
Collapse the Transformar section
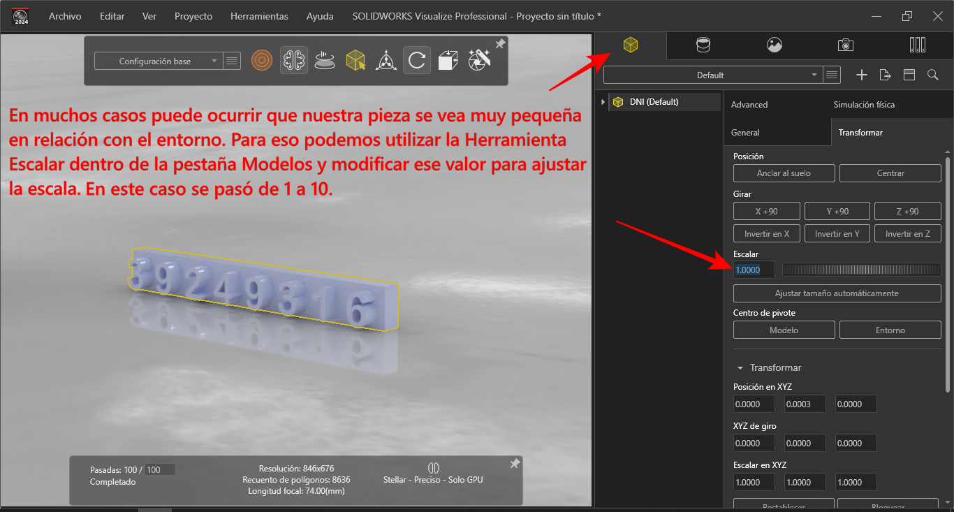tap(740, 367)
